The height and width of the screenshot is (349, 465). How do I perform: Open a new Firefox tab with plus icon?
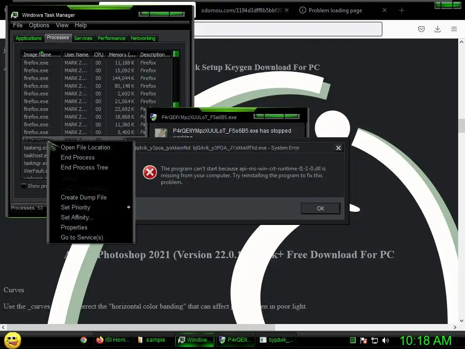click(x=401, y=10)
